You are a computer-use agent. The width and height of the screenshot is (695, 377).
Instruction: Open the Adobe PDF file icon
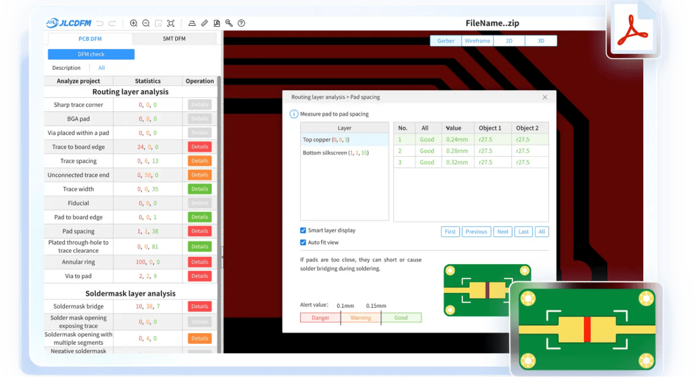(x=634, y=29)
